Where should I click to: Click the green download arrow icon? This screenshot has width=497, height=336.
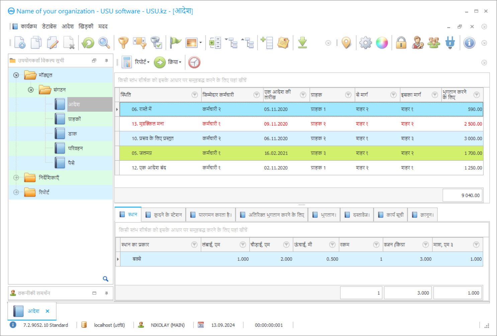click(x=302, y=43)
